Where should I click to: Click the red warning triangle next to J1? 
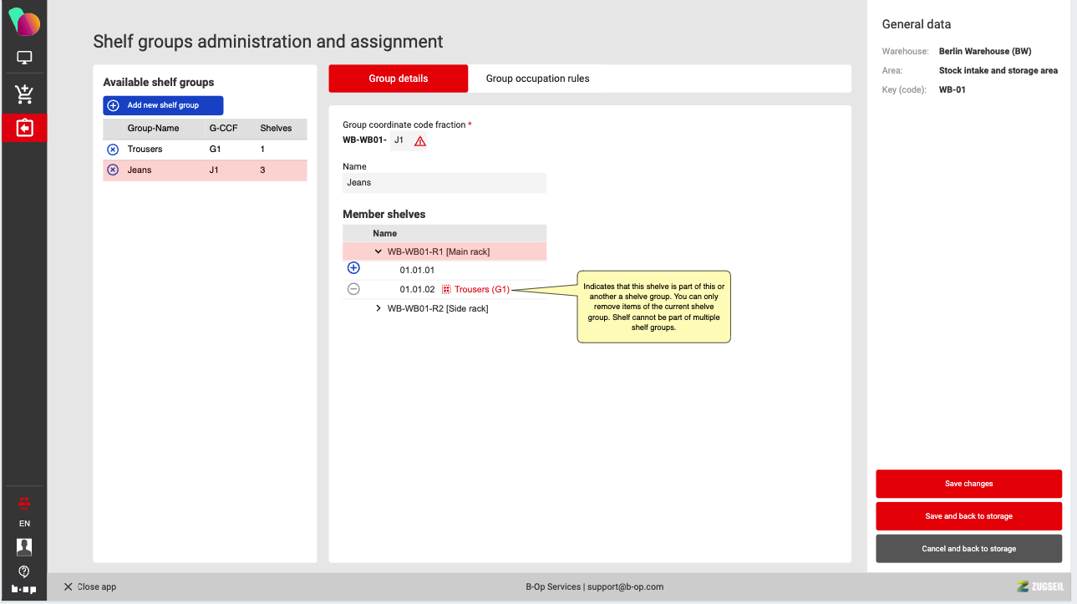[420, 141]
